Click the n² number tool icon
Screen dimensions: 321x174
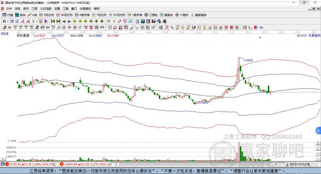[x=53, y=28]
